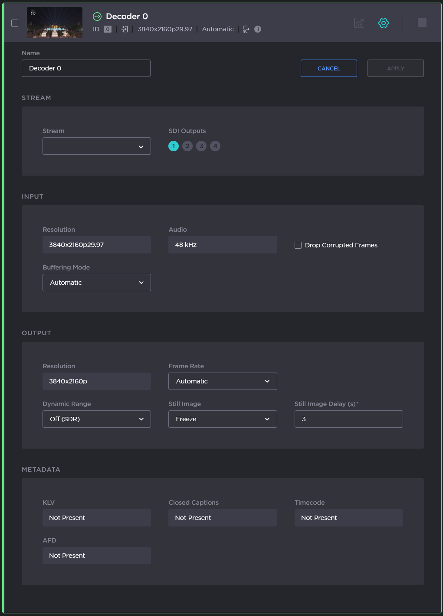Image resolution: width=443 pixels, height=616 pixels.
Task: Open the Frame Rate dropdown
Action: (x=223, y=381)
